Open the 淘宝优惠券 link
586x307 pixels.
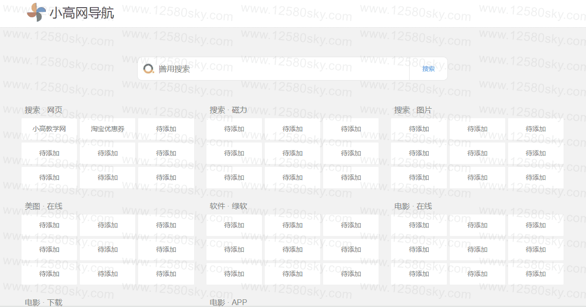click(x=108, y=129)
